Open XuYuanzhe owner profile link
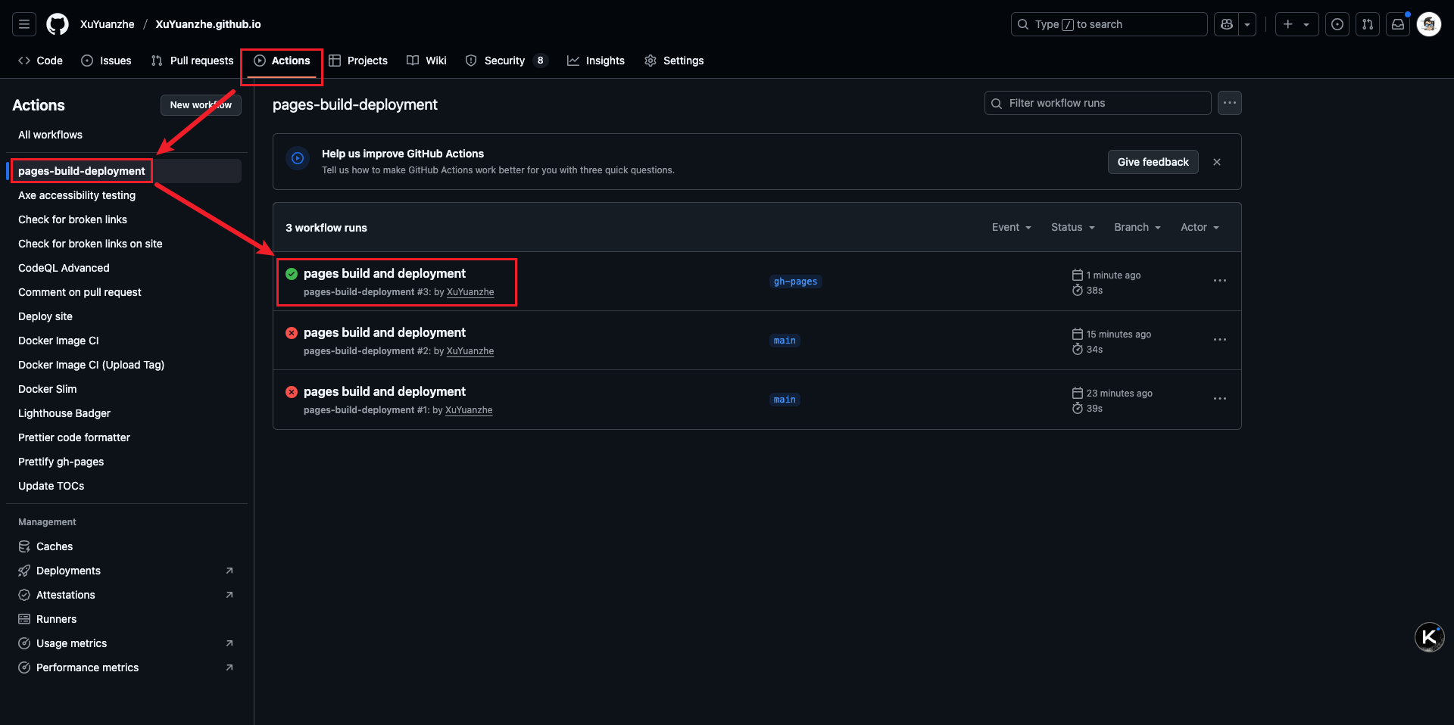Viewport: 1454px width, 725px height. coord(108,24)
